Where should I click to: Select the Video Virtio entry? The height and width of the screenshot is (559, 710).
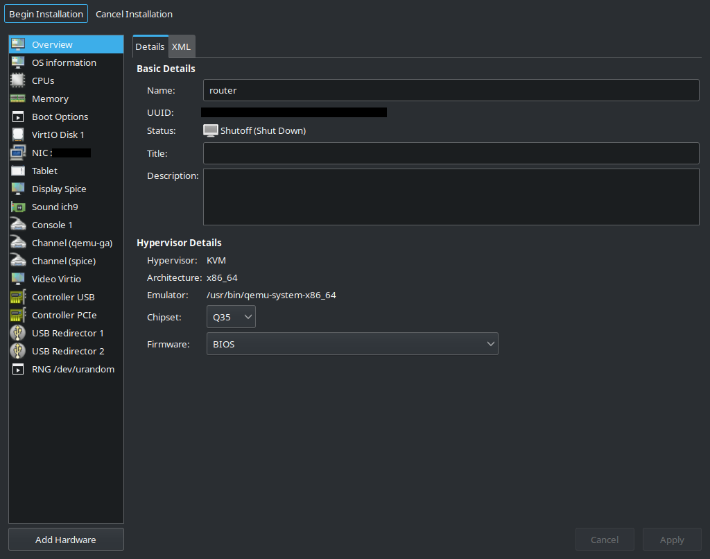coord(66,279)
